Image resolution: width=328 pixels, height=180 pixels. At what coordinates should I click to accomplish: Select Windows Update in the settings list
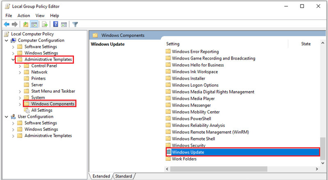coord(242,152)
